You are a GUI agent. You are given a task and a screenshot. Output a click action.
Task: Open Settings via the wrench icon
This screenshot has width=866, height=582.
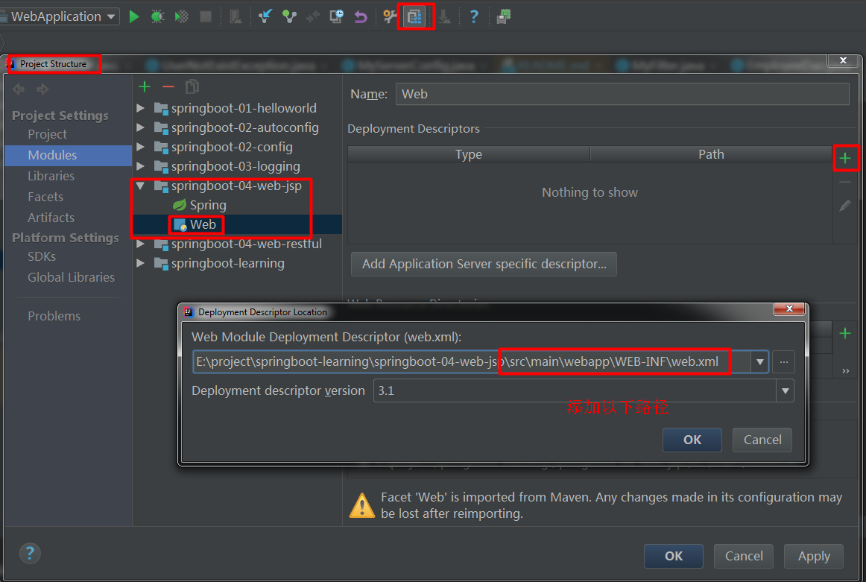coord(390,16)
